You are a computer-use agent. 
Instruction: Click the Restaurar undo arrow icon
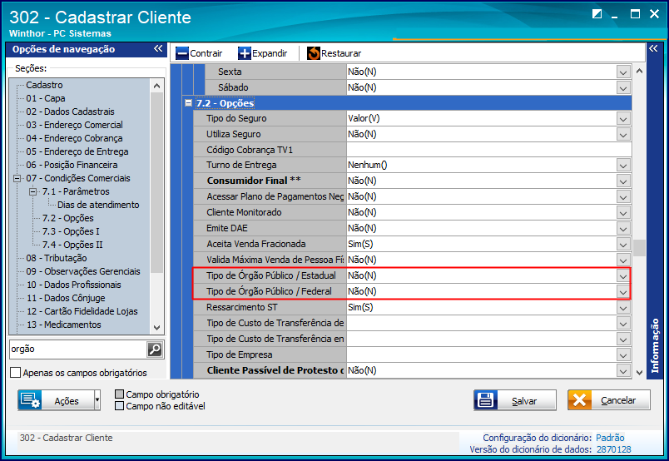coord(314,53)
